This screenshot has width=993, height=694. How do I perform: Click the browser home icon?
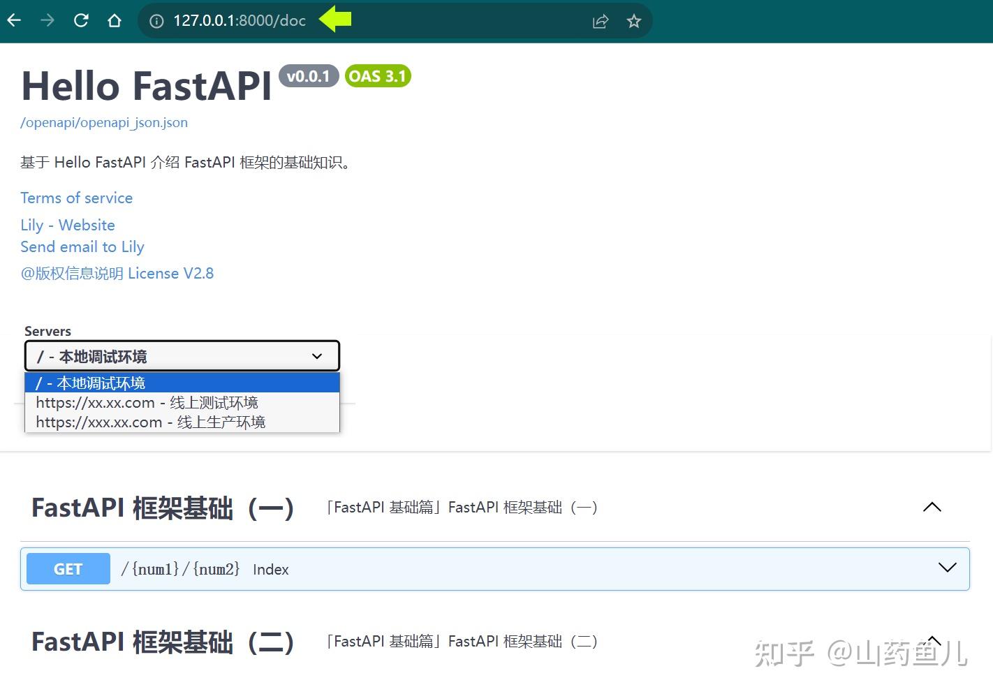tap(115, 20)
